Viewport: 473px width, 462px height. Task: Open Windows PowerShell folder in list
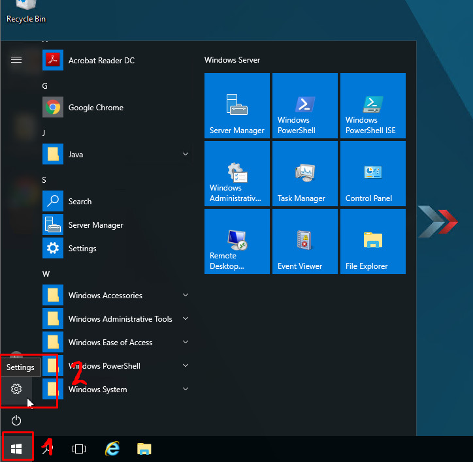pos(116,366)
